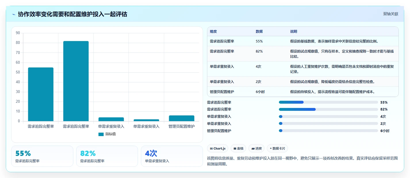Click the Chart.js chip icon
This screenshot has height=178, width=410.
pos(211,148)
